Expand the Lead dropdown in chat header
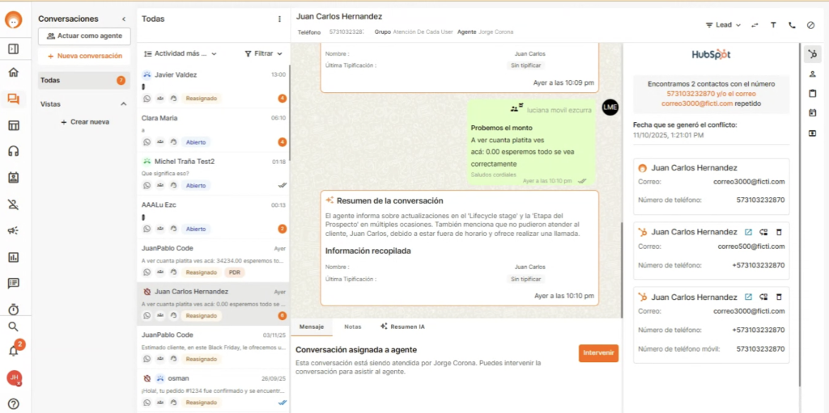Viewport: 829px width, 413px height. click(x=723, y=25)
